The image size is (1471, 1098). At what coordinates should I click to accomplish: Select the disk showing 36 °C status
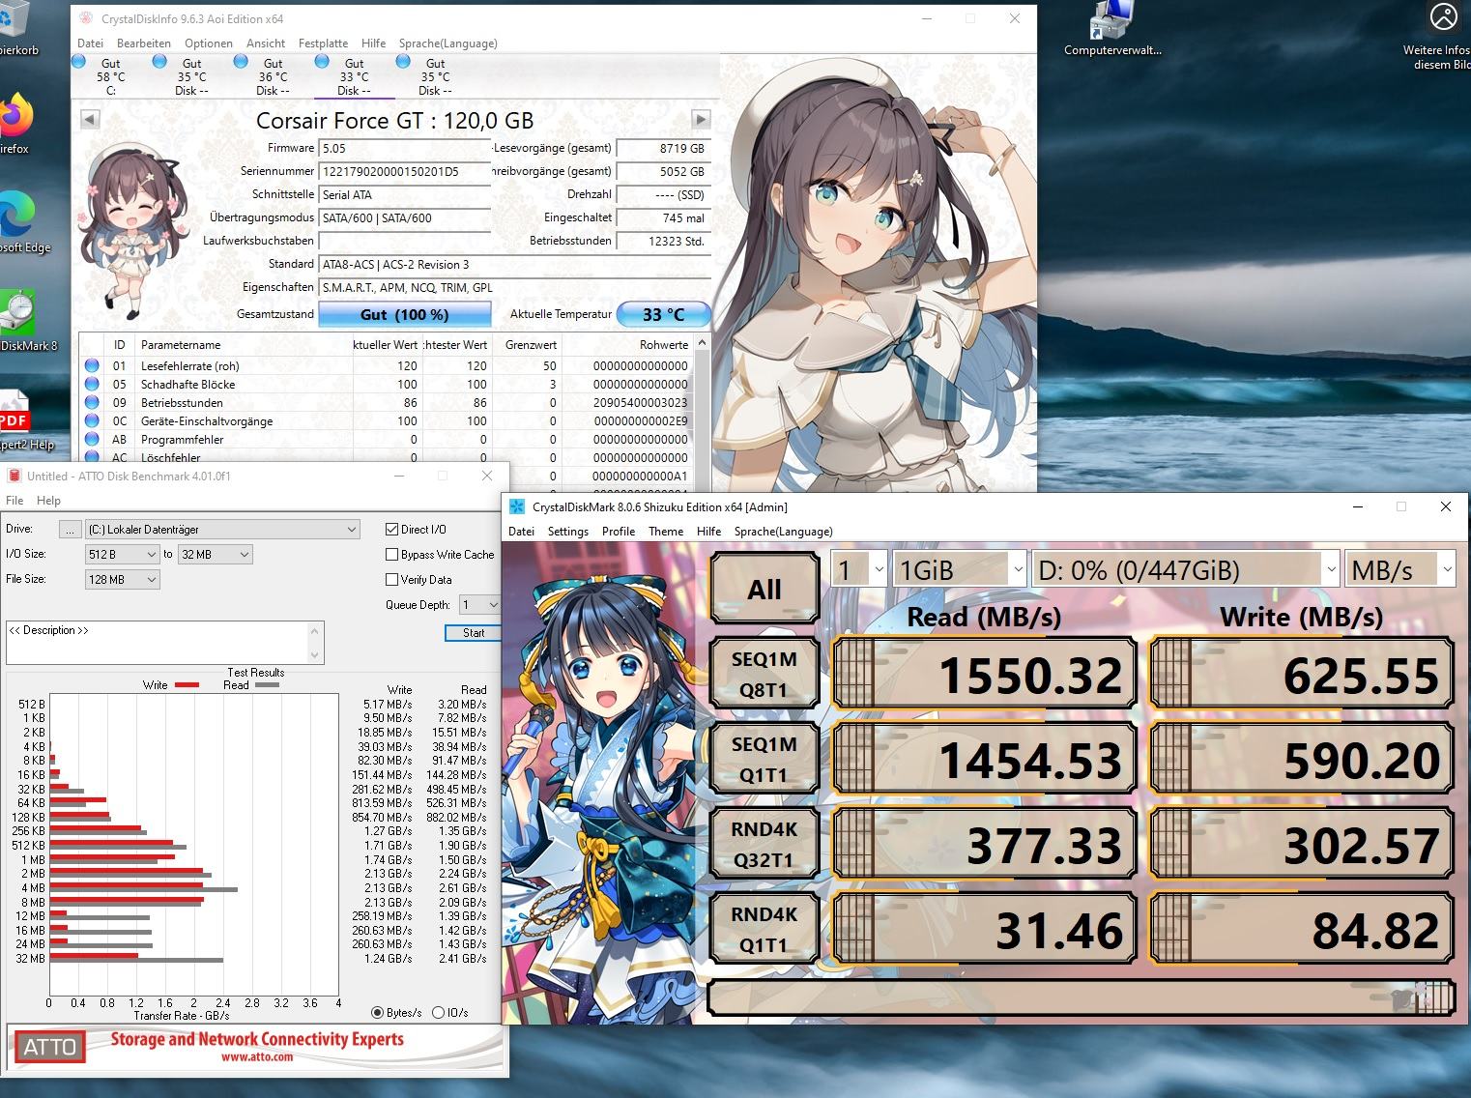point(274,76)
